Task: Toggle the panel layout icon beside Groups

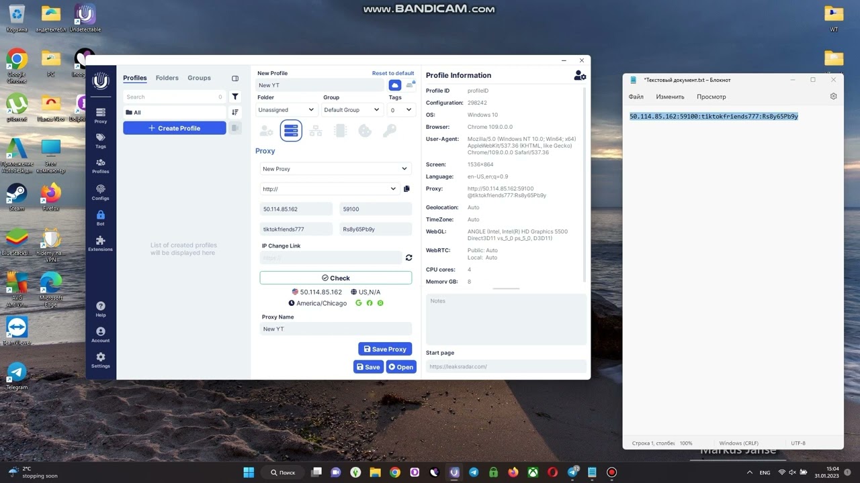Action: [235, 78]
